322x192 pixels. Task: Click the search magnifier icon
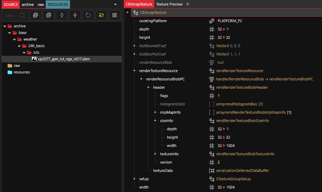coord(22,15)
